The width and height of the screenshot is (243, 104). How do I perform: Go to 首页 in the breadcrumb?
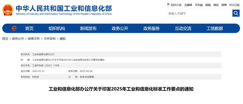[x=5, y=39]
